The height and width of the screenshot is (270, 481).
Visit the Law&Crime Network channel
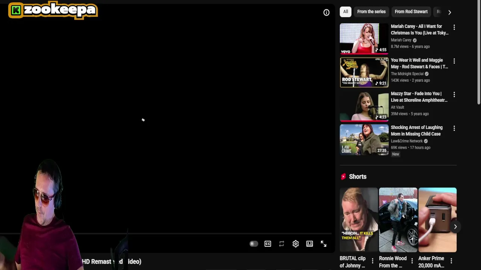(407, 141)
